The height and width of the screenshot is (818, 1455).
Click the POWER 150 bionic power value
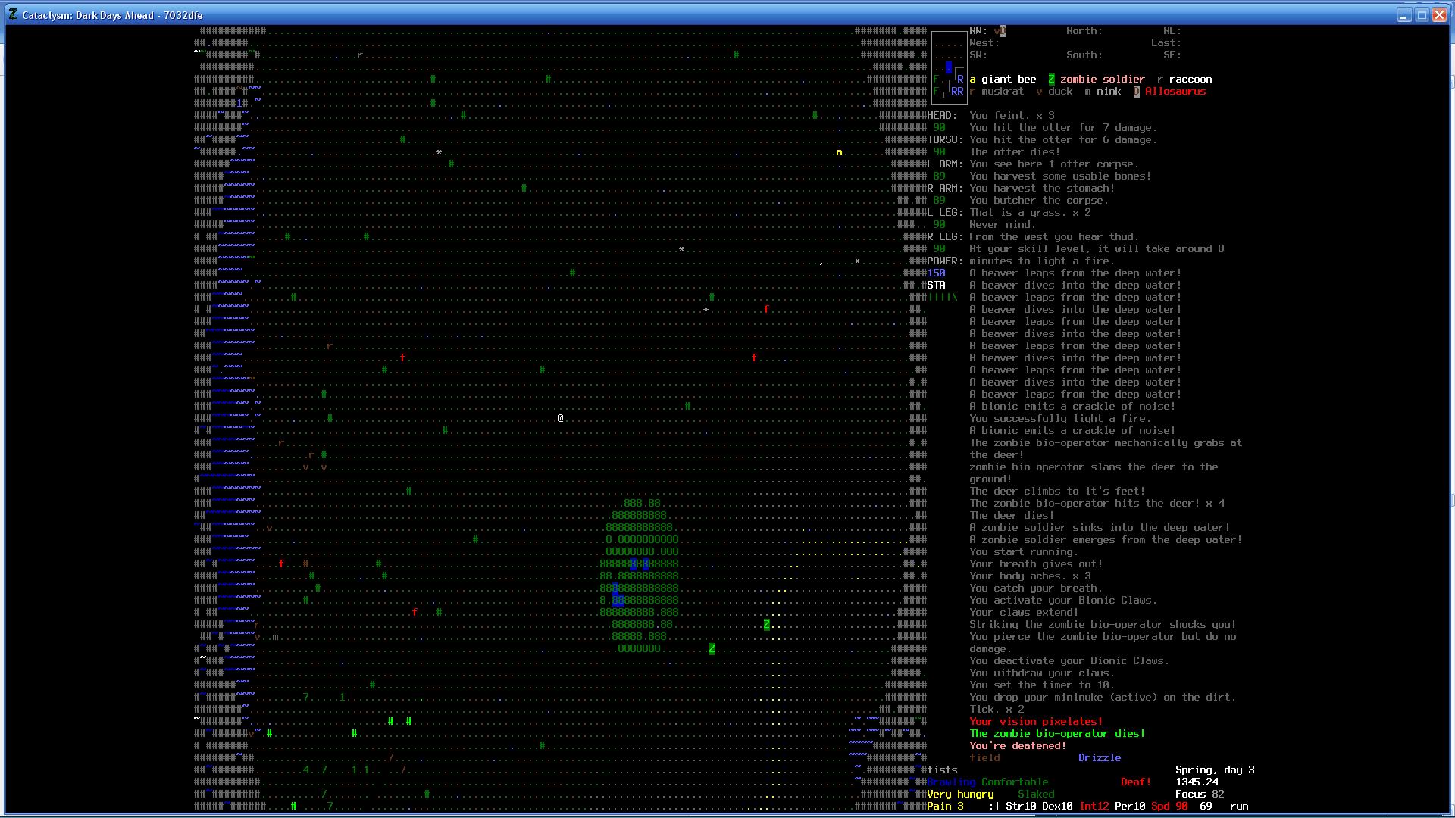[936, 273]
